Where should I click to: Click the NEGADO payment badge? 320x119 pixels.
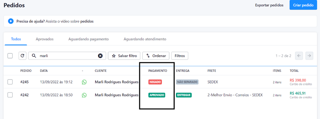point(155,82)
